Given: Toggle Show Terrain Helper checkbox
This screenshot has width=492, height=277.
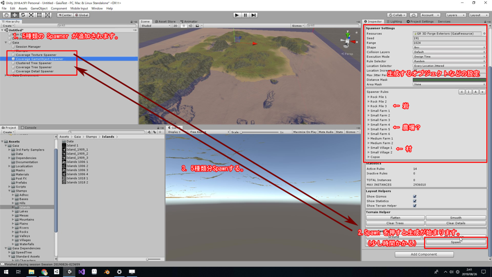Looking at the screenshot, I should pos(415,206).
